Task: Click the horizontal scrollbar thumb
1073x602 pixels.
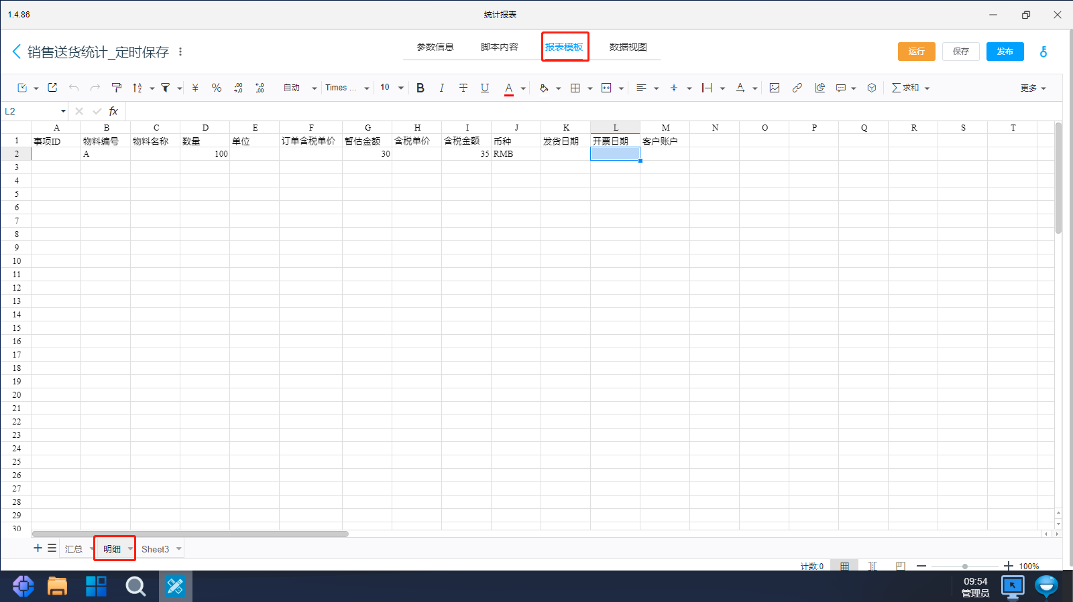Action: point(190,534)
